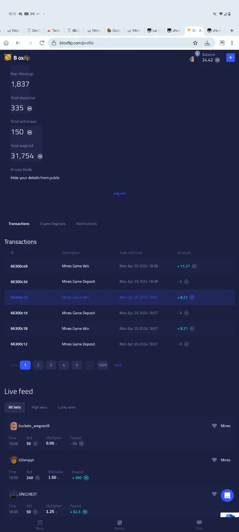This screenshot has height=532, width=239.
Task: Select transaction ID 66300c3d
Action: 19,282
